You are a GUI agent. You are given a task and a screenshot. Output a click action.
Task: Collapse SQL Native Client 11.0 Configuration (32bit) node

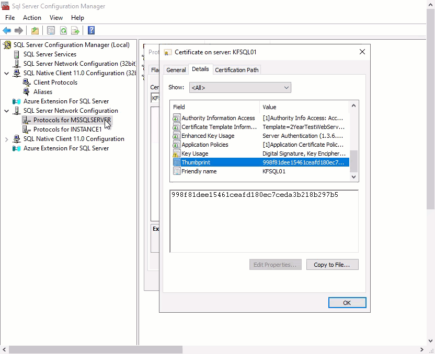[x=6, y=74]
